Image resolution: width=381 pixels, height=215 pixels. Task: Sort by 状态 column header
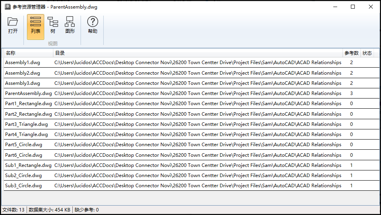(x=367, y=53)
